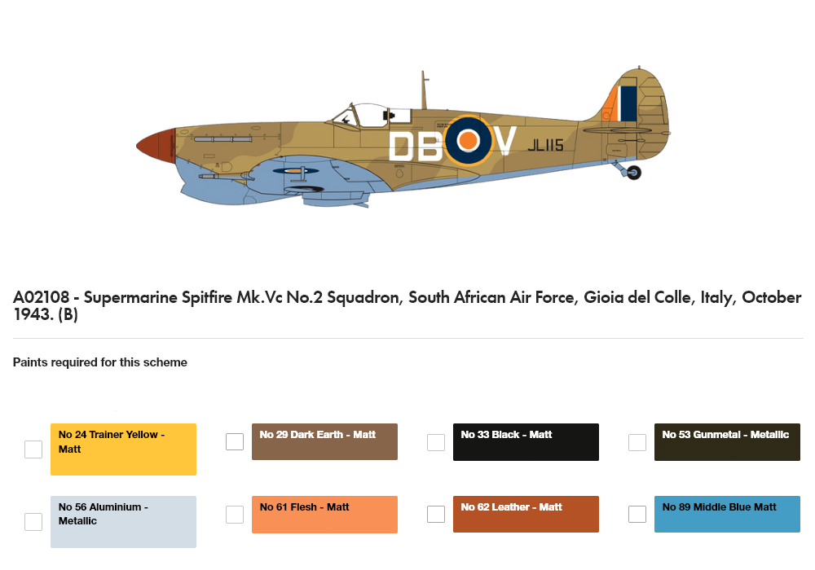Check the box for No 29 Dark Earth
Image resolution: width=815 pixels, height=570 pixels.
tap(235, 442)
